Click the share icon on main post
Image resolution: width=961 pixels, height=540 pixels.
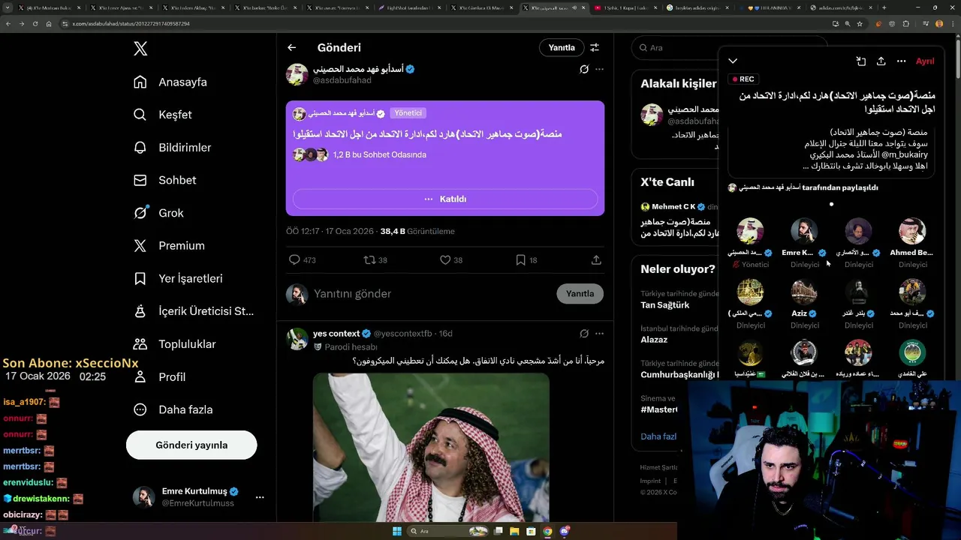596,259
